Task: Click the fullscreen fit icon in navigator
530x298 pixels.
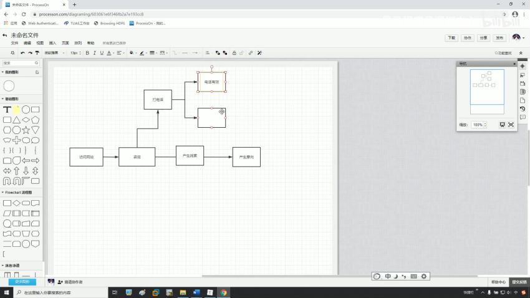Action: pyautogui.click(x=511, y=125)
